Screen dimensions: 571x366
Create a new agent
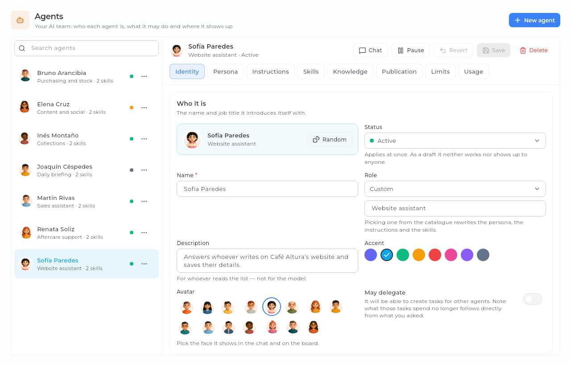(534, 20)
